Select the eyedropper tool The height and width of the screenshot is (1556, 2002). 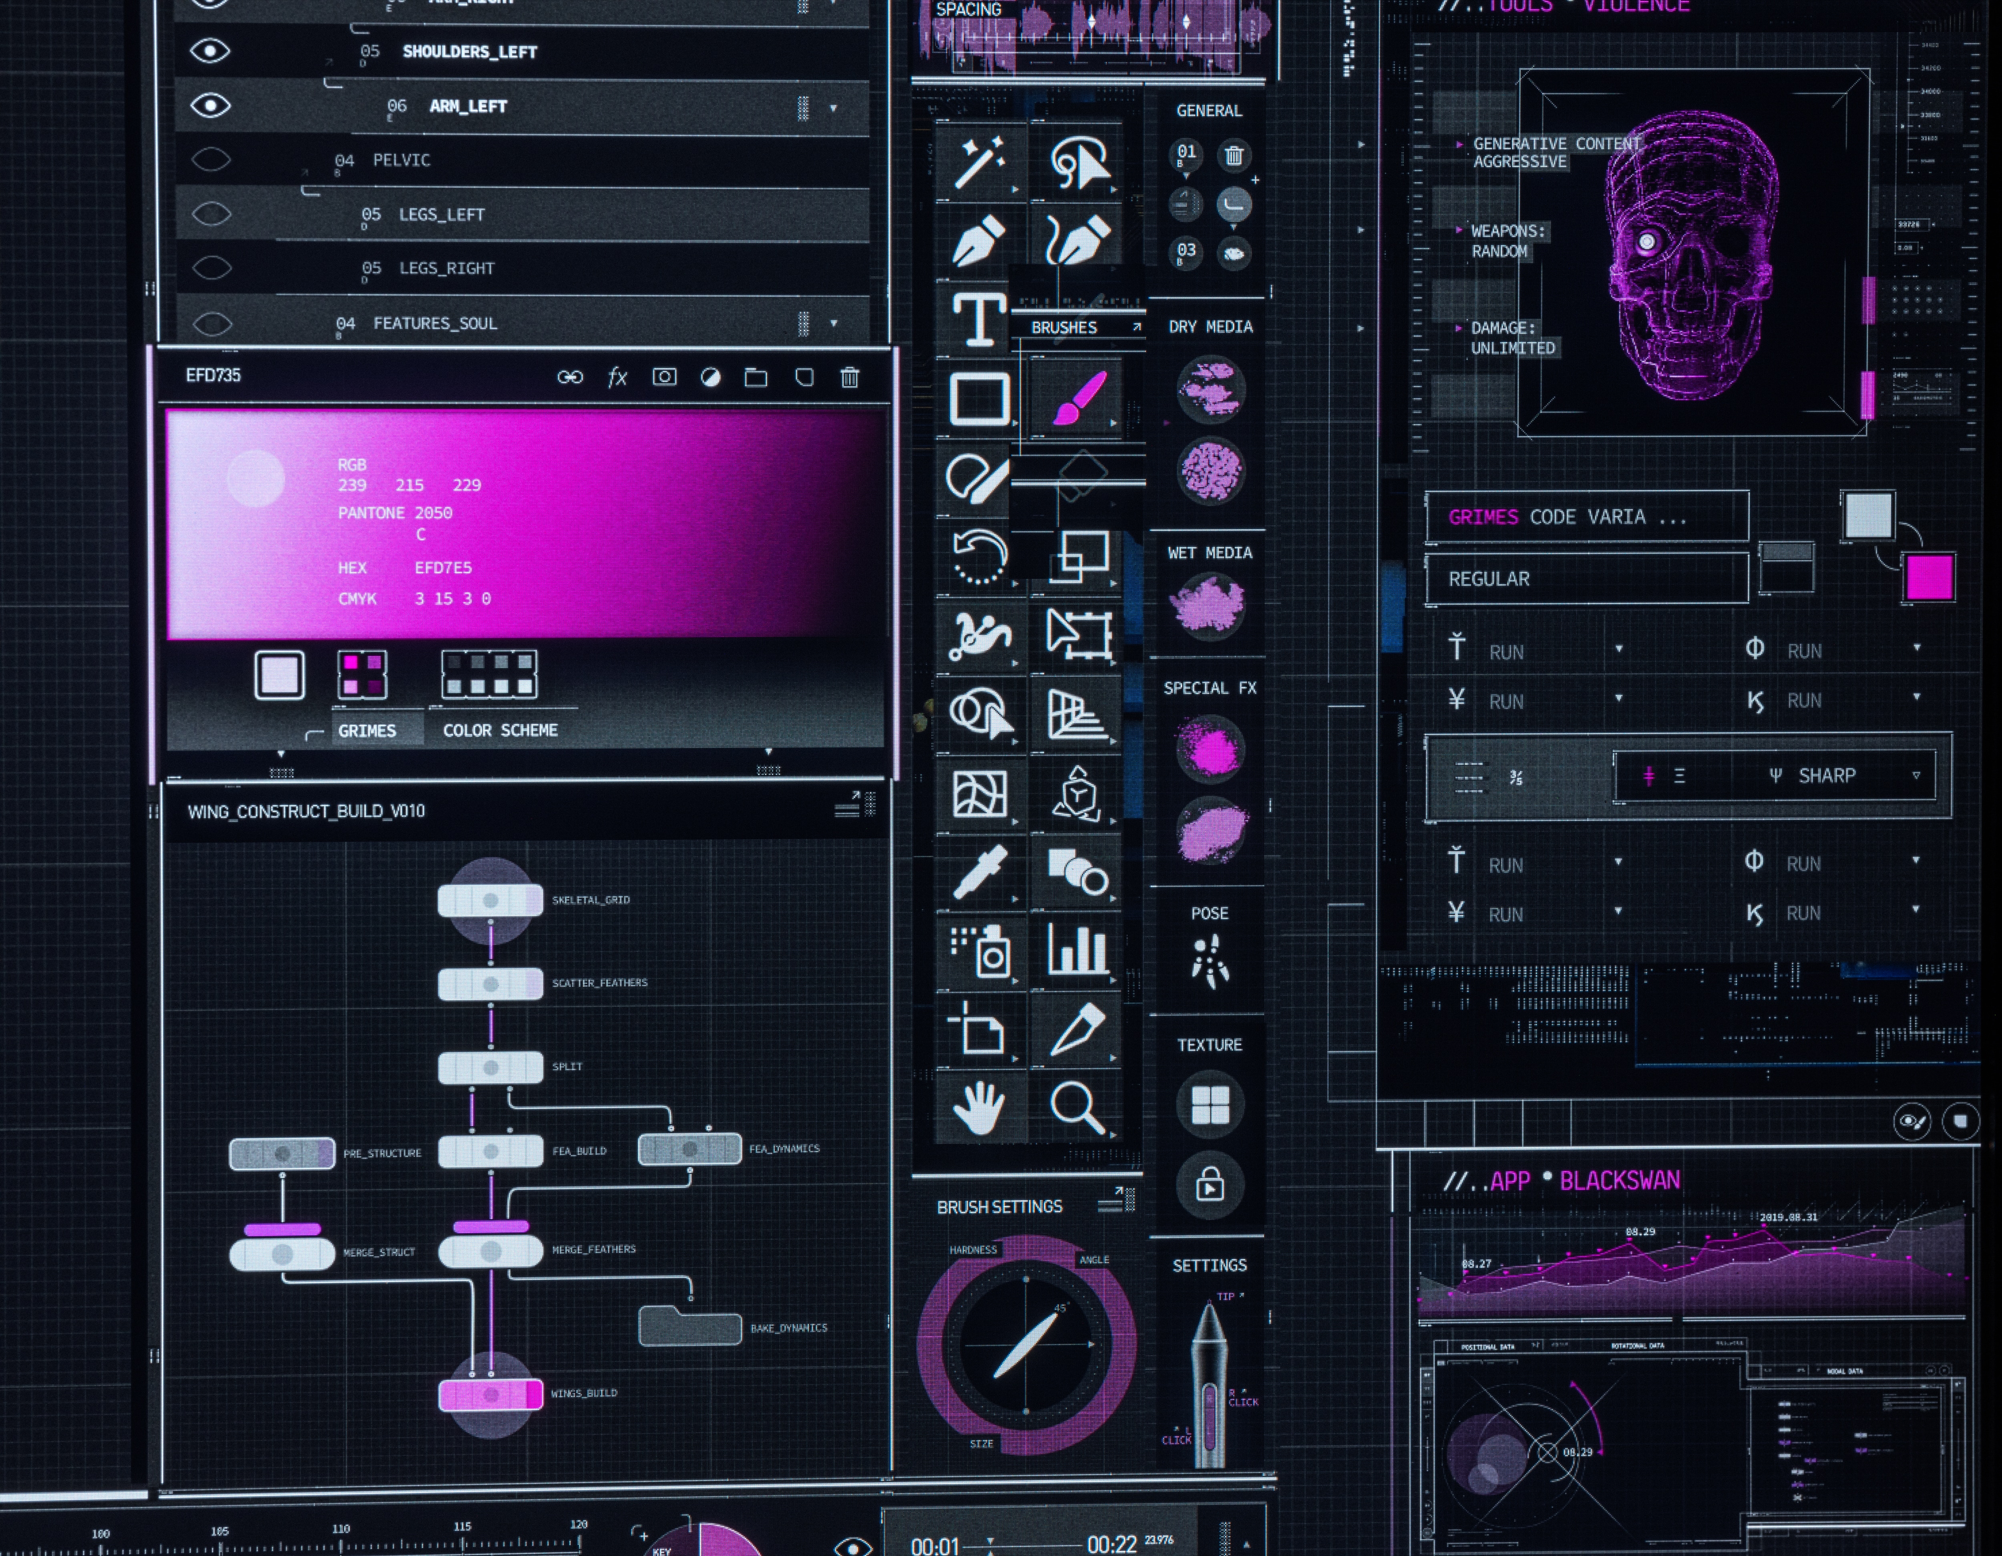979,872
